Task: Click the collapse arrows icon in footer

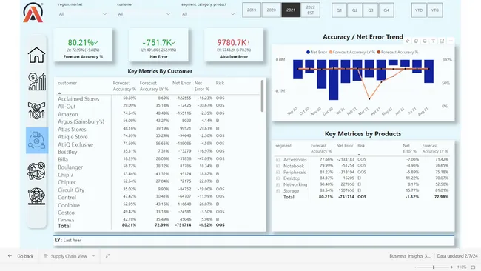Action: click(107, 256)
